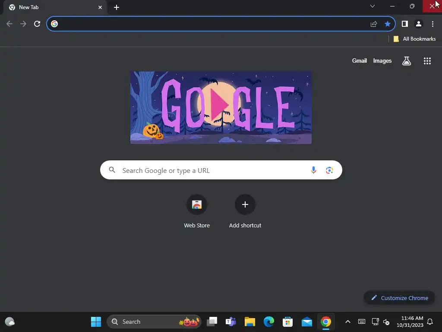Image resolution: width=442 pixels, height=332 pixels.
Task: Search by image with Google Lens icon
Action: coord(329,170)
